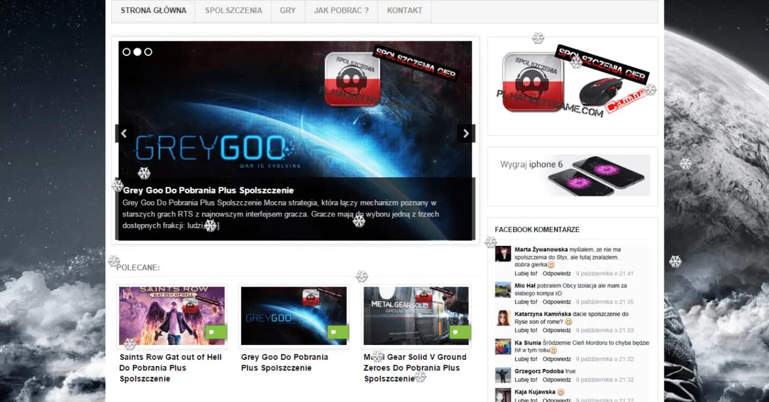Screen dimensions: 769x402
Task: Click comment bubble on Metal Gear Solid thumbnail
Action: pos(460,332)
